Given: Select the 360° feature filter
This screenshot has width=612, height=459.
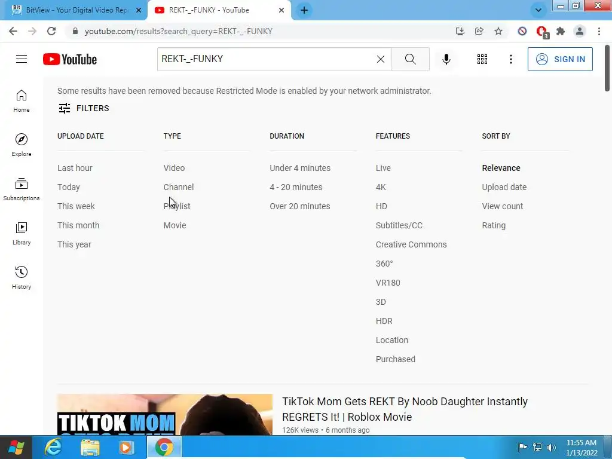Looking at the screenshot, I should coord(384,264).
